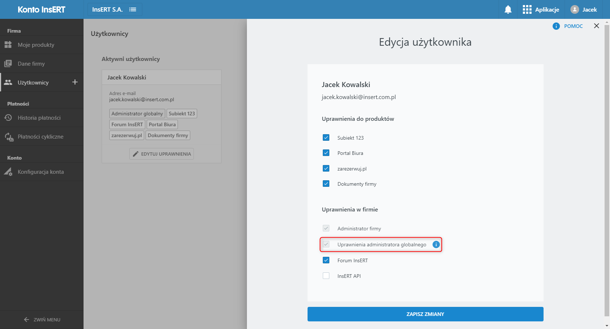Open Płatności cykliczne in sidebar

40,137
